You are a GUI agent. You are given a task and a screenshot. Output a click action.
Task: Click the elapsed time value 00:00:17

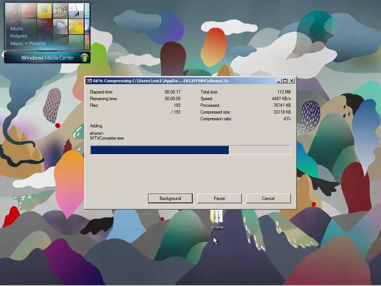(173, 92)
